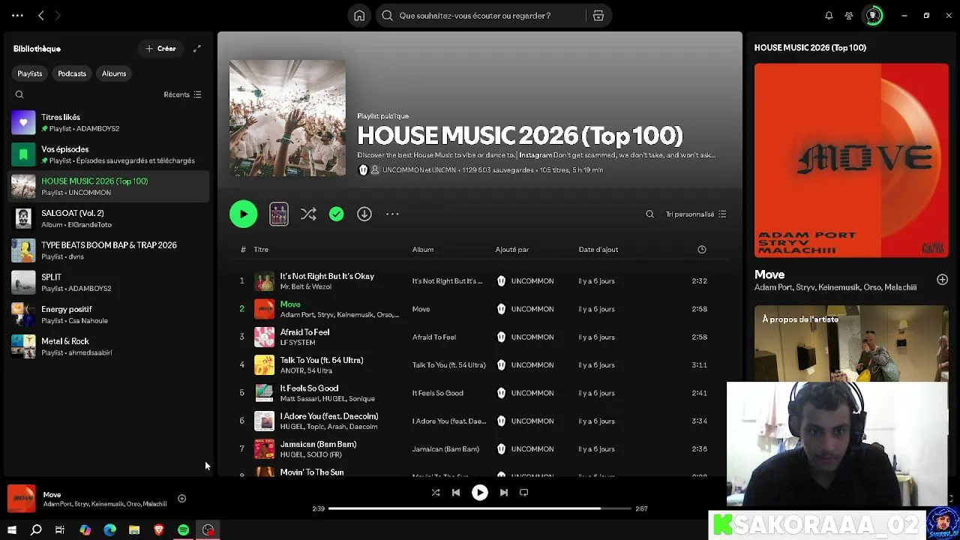
Task: Click the playlist cover art image
Action: tap(287, 118)
